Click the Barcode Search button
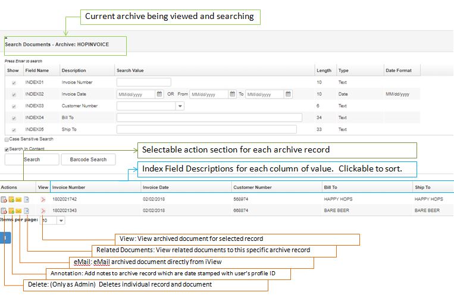Image resolution: width=454 pixels, height=302 pixels. (88, 159)
